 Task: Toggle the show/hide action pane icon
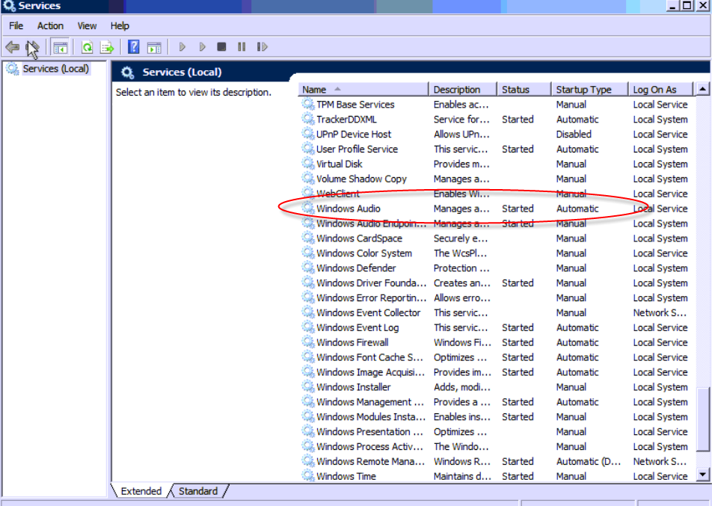point(154,47)
